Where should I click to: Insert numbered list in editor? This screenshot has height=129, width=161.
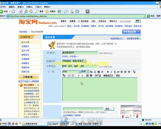click(x=69, y=75)
